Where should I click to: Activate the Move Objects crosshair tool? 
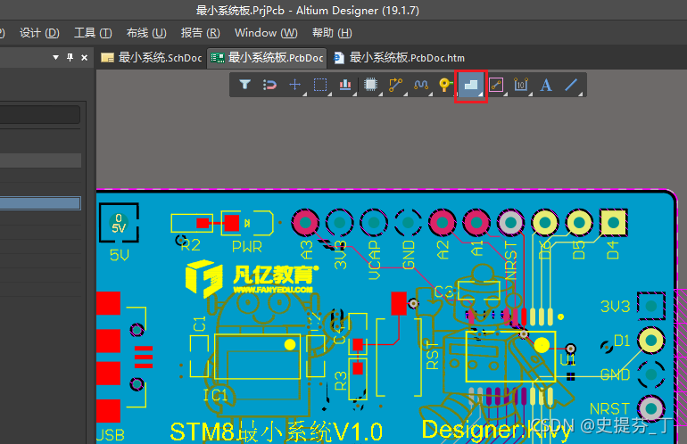[294, 85]
